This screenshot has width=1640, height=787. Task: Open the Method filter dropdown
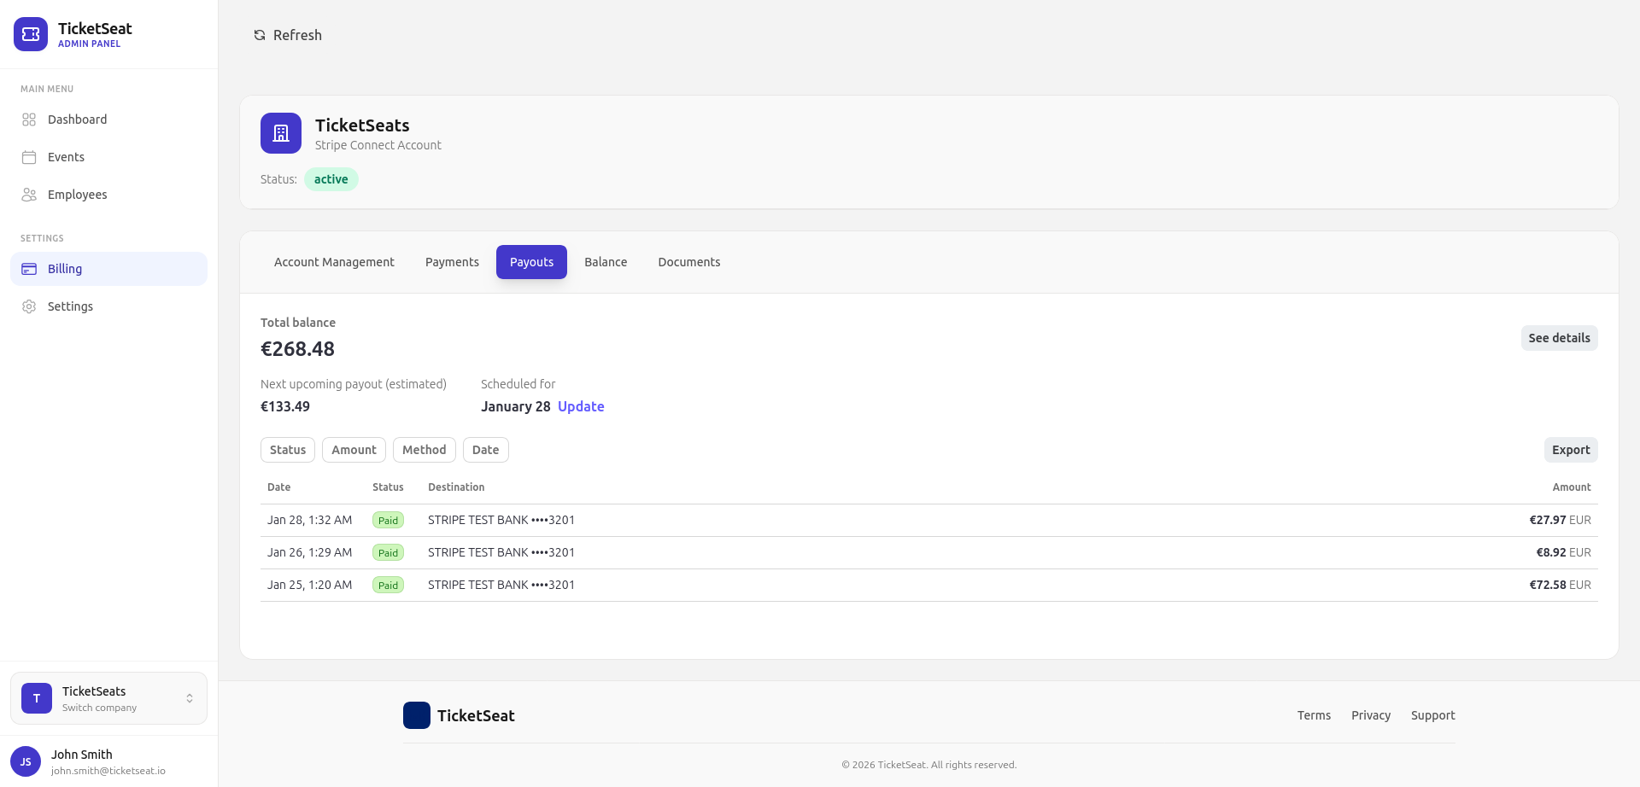tap(425, 450)
